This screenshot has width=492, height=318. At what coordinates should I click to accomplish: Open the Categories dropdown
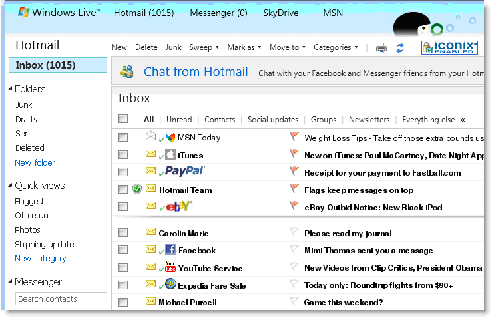point(336,47)
